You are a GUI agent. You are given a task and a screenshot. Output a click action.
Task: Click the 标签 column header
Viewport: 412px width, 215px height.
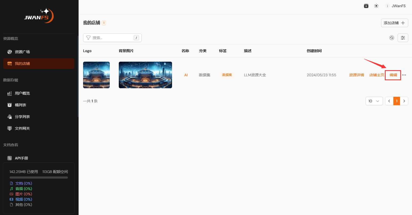tap(223, 51)
